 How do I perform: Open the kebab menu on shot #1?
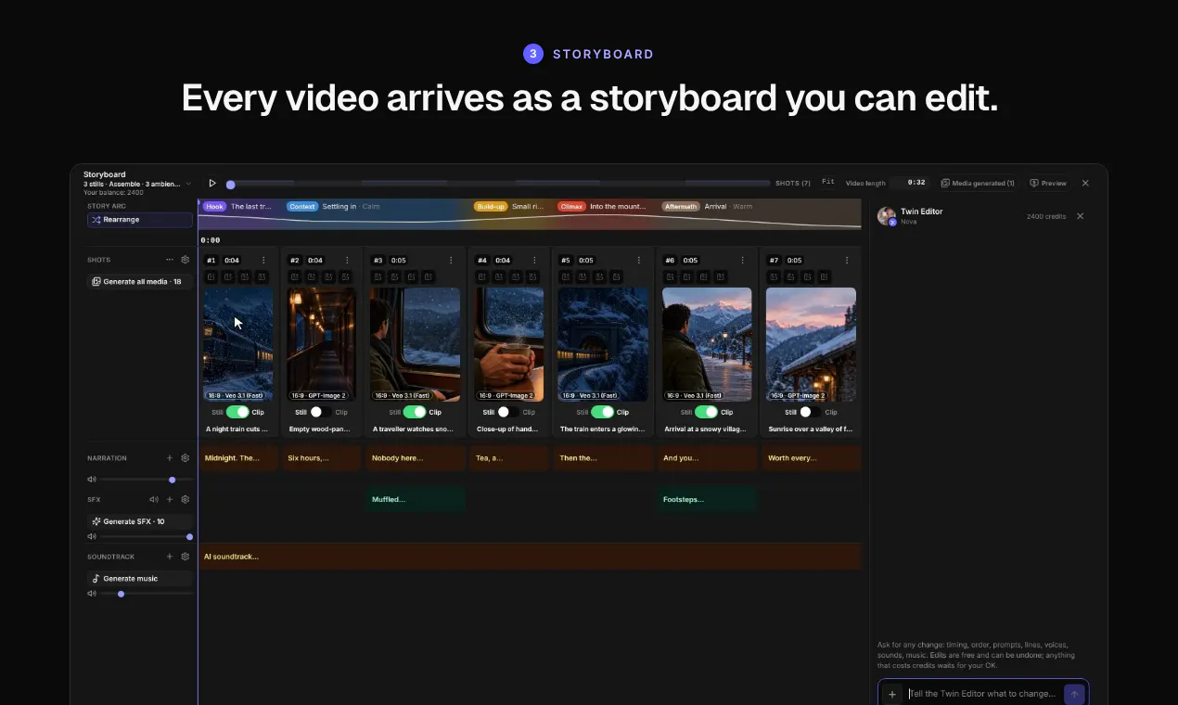(x=263, y=261)
